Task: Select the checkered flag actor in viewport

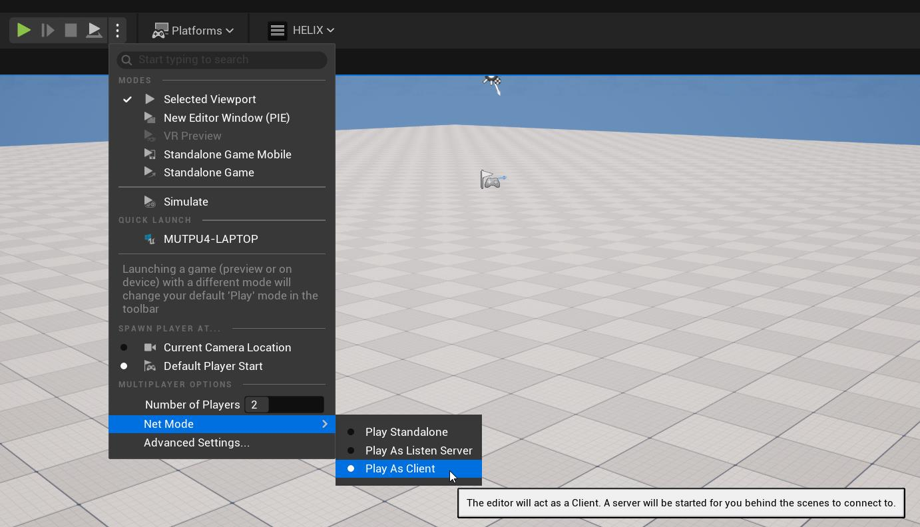Action: (493, 84)
